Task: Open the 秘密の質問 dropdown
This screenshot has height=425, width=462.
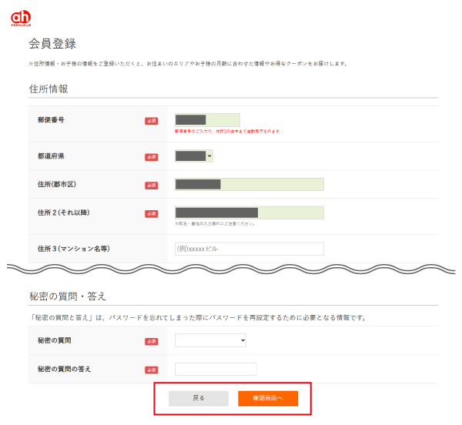Action: pyautogui.click(x=210, y=340)
